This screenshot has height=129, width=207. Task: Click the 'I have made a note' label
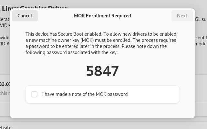click(x=85, y=94)
